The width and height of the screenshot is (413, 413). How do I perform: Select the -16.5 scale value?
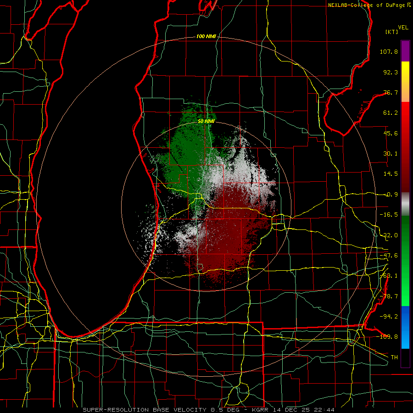coord(389,215)
